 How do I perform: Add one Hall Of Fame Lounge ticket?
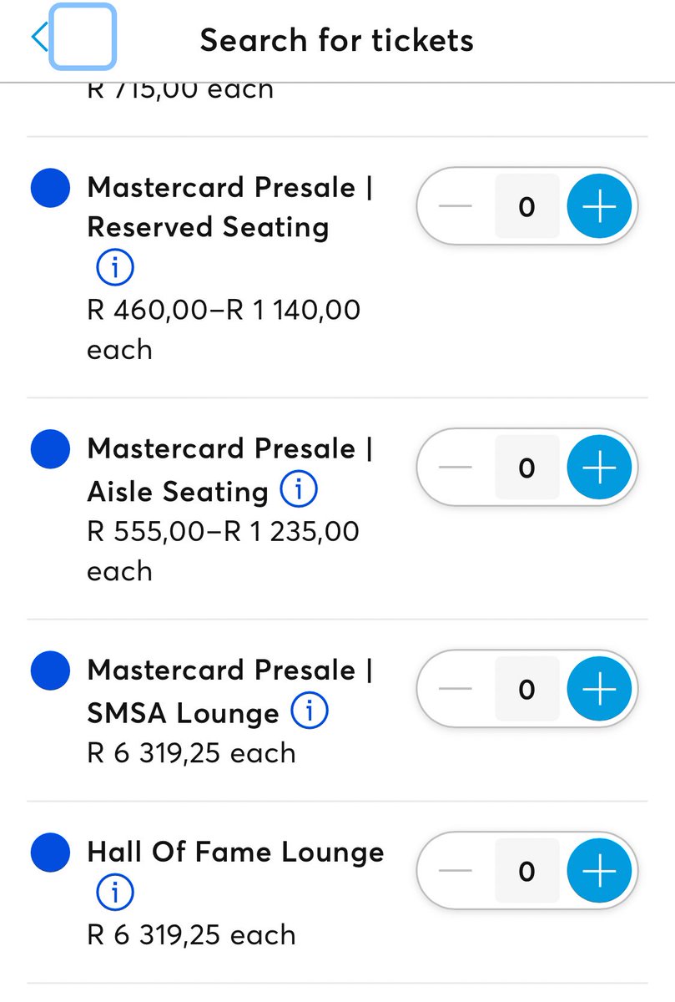[x=599, y=871]
